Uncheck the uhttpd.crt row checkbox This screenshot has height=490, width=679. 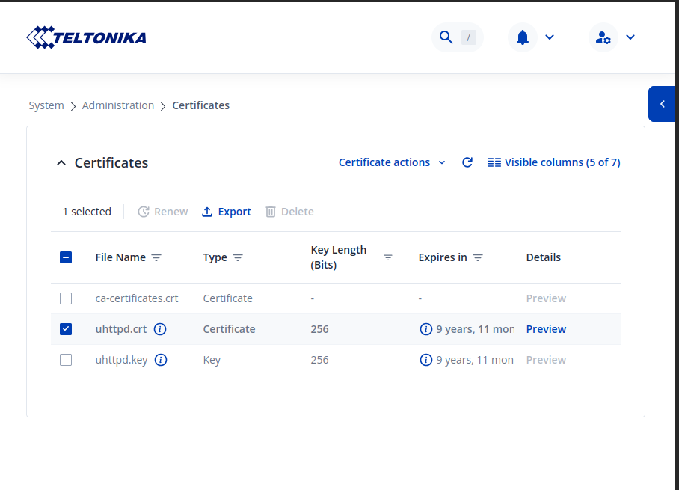pos(66,329)
